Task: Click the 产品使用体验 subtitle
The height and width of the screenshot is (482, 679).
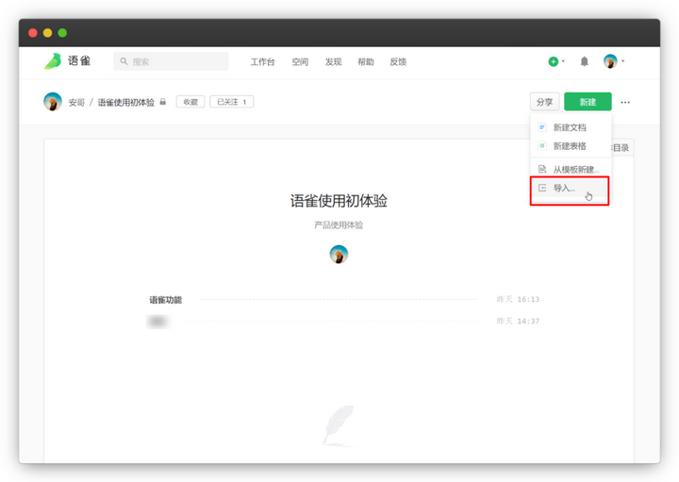Action: [x=339, y=224]
